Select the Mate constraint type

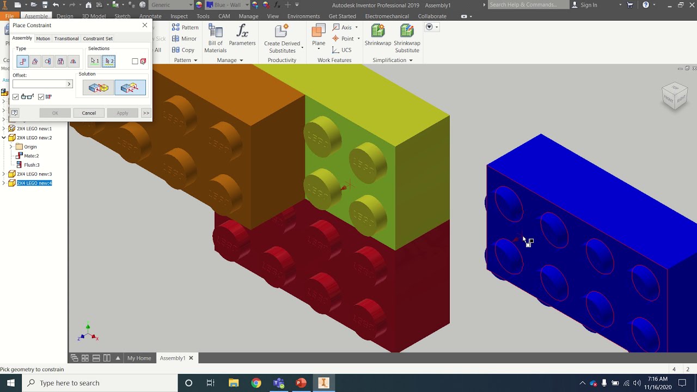(x=22, y=62)
